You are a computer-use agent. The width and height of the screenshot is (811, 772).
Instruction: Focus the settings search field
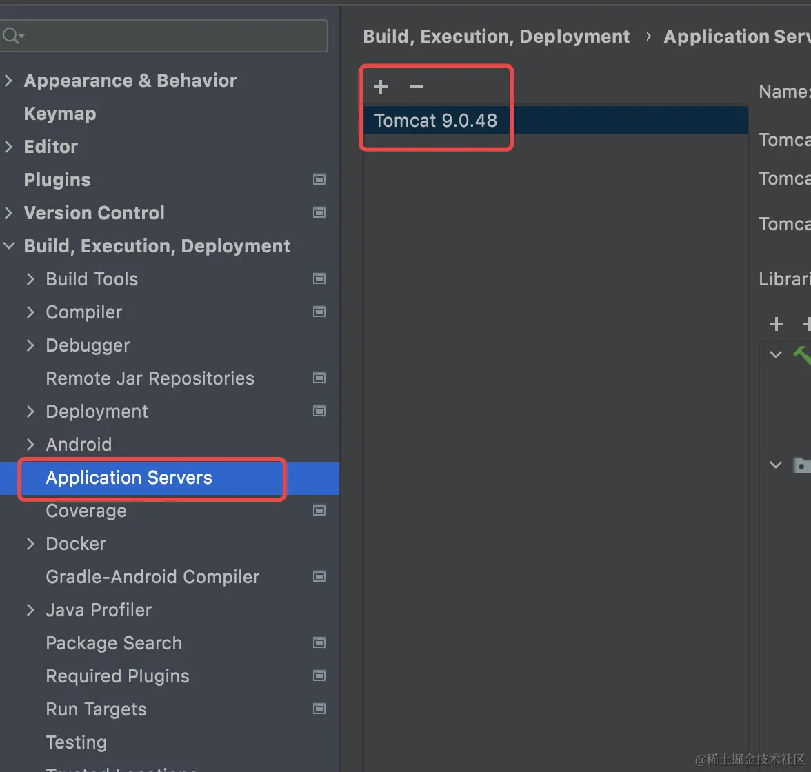pos(172,35)
